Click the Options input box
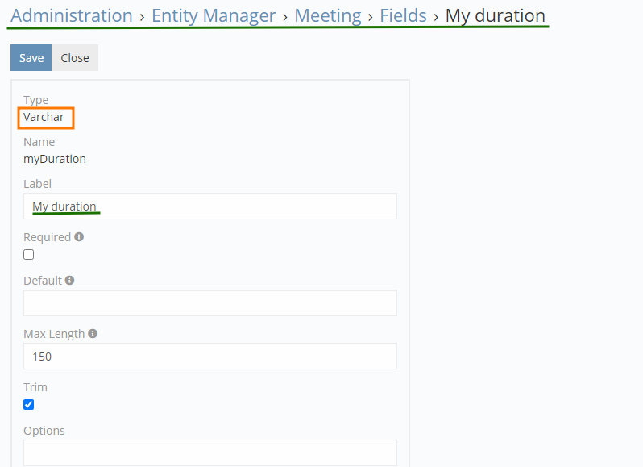The width and height of the screenshot is (643, 467). click(209, 452)
